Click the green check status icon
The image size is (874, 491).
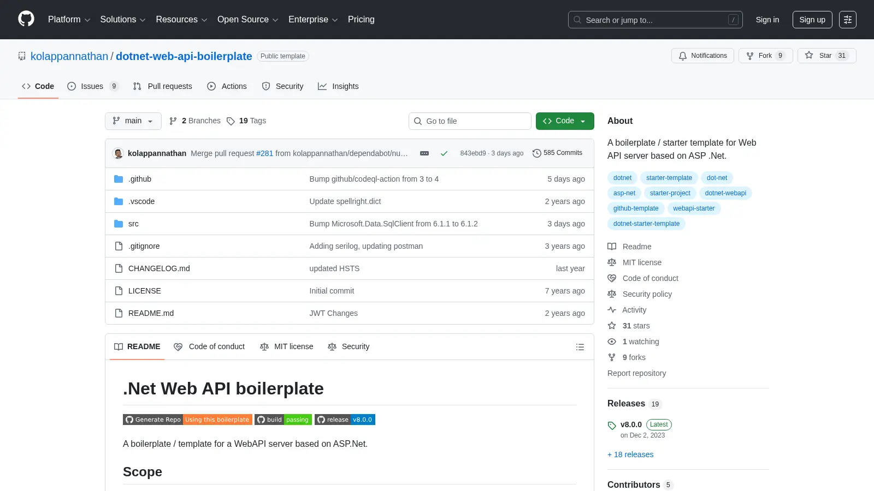click(x=444, y=153)
